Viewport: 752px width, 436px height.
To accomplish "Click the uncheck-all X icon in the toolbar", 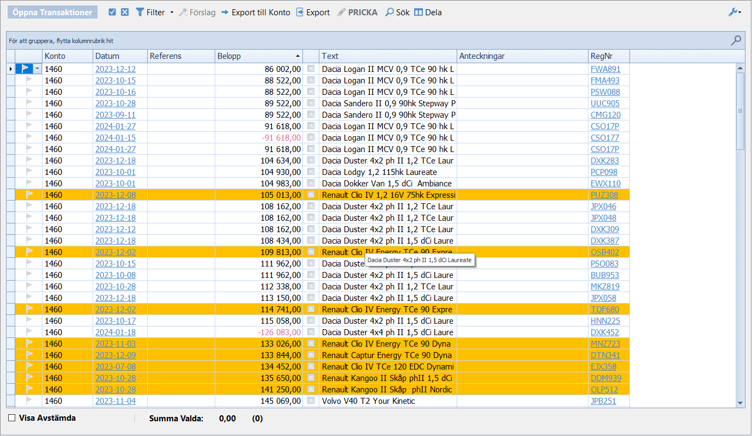I will (x=125, y=12).
